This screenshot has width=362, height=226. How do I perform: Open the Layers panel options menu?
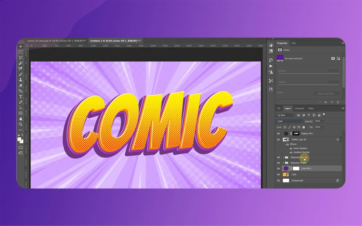(343, 108)
